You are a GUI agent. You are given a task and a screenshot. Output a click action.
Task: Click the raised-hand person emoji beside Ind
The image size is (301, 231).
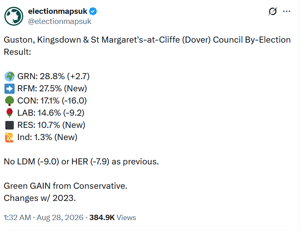pos(9,137)
